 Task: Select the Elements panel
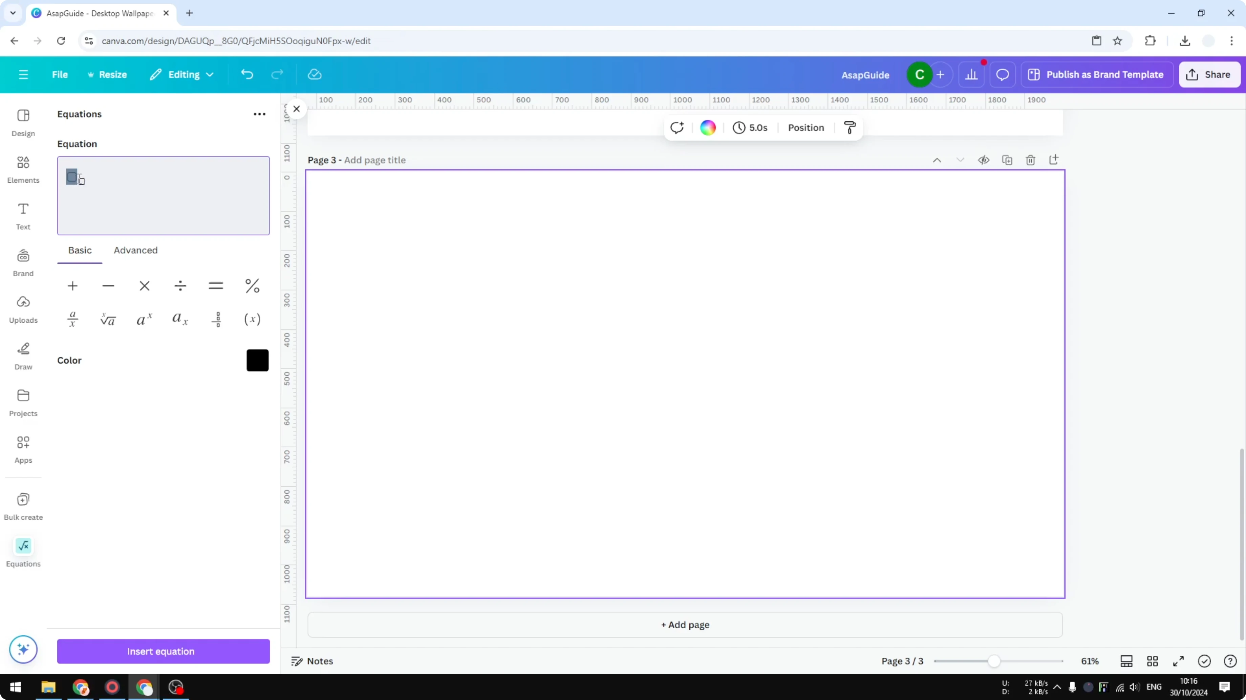click(23, 169)
